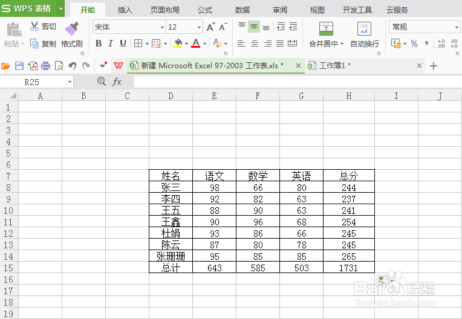Image resolution: width=462 pixels, height=319 pixels.
Task: Decrease font size with A- icon
Action: (x=223, y=27)
